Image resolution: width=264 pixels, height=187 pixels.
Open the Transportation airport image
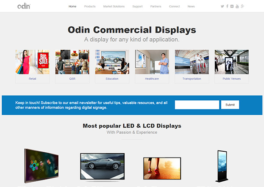pos(192,62)
